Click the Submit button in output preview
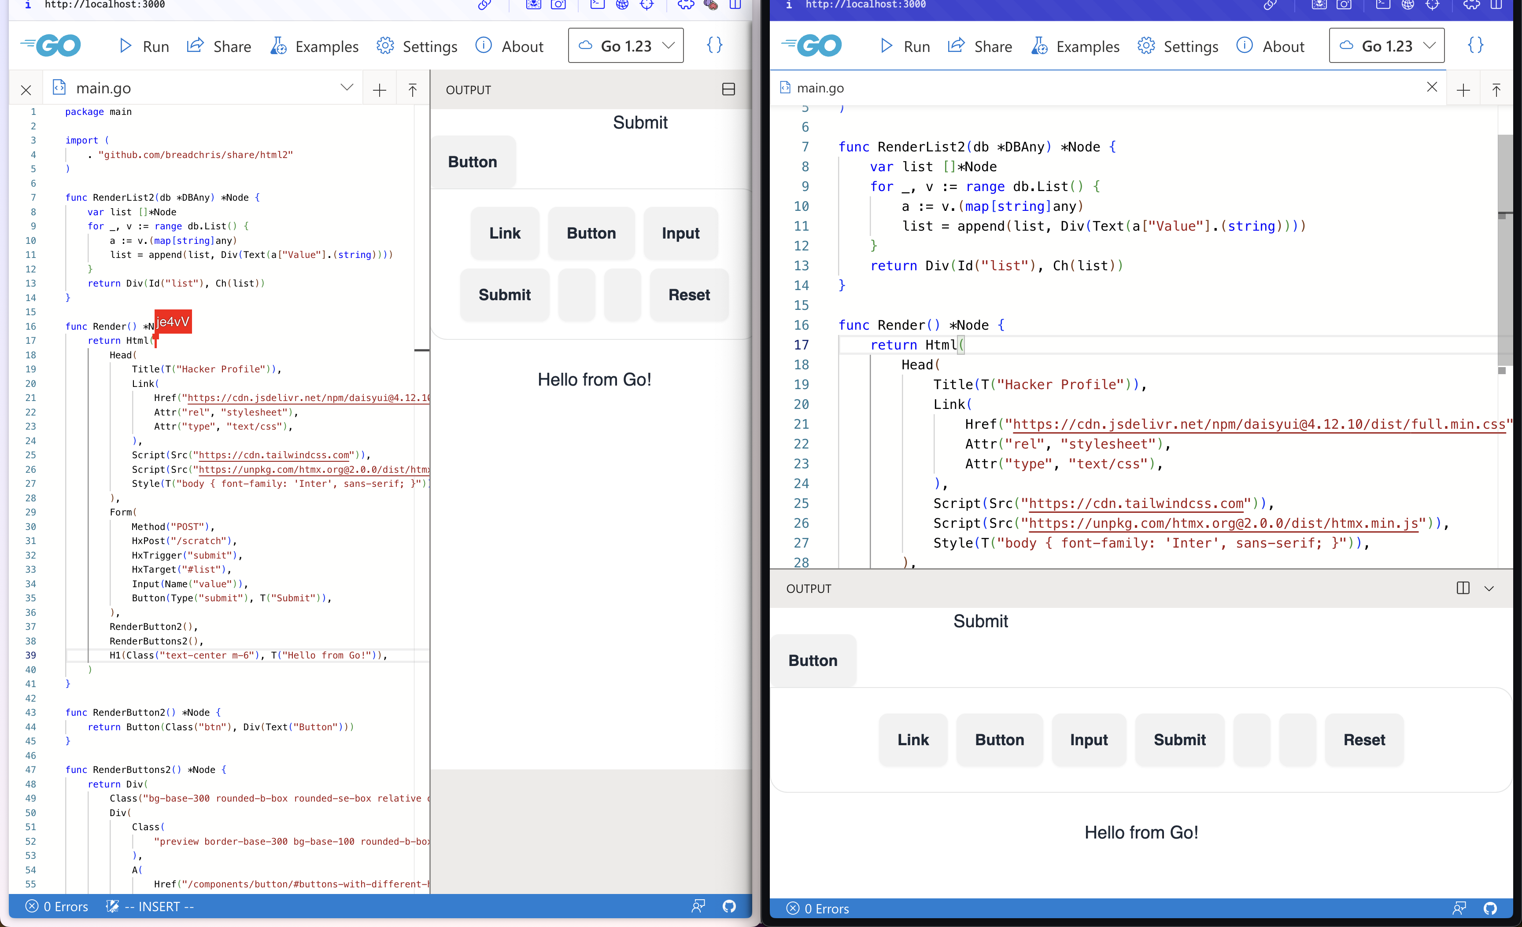Image resolution: width=1522 pixels, height=927 pixels. [x=504, y=294]
